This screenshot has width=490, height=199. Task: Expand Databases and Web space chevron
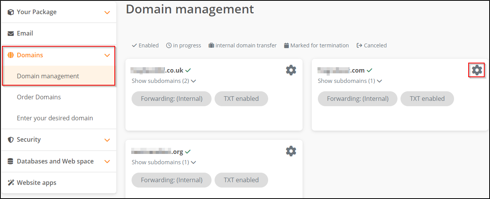click(x=107, y=162)
